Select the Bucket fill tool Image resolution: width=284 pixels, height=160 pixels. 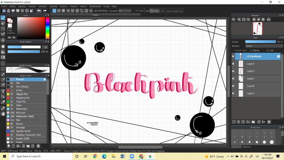pos(3,52)
